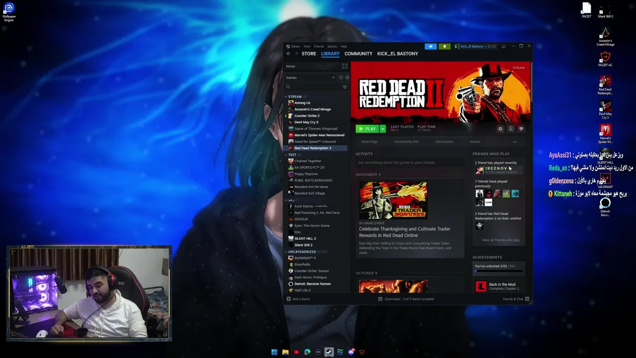Click the Home button in library sidebar
The width and height of the screenshot is (636, 358).
click(313, 66)
